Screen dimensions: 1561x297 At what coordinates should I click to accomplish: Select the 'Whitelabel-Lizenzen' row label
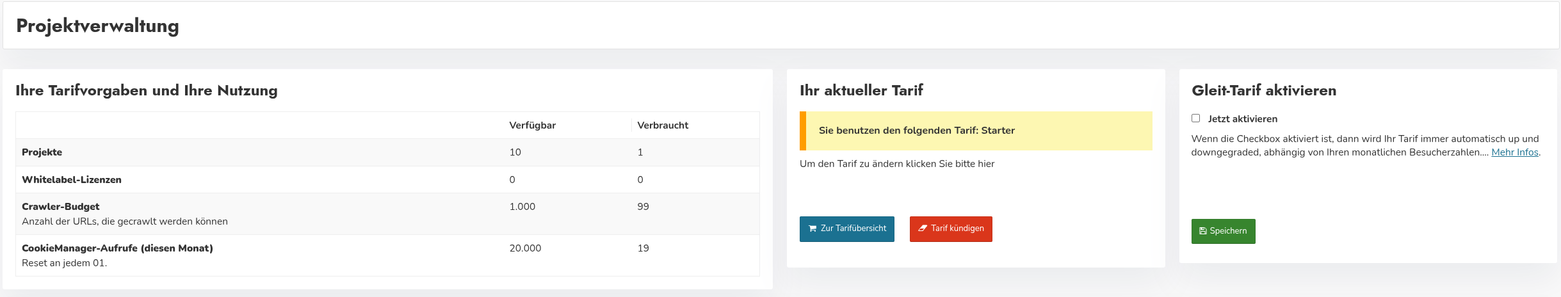(72, 180)
